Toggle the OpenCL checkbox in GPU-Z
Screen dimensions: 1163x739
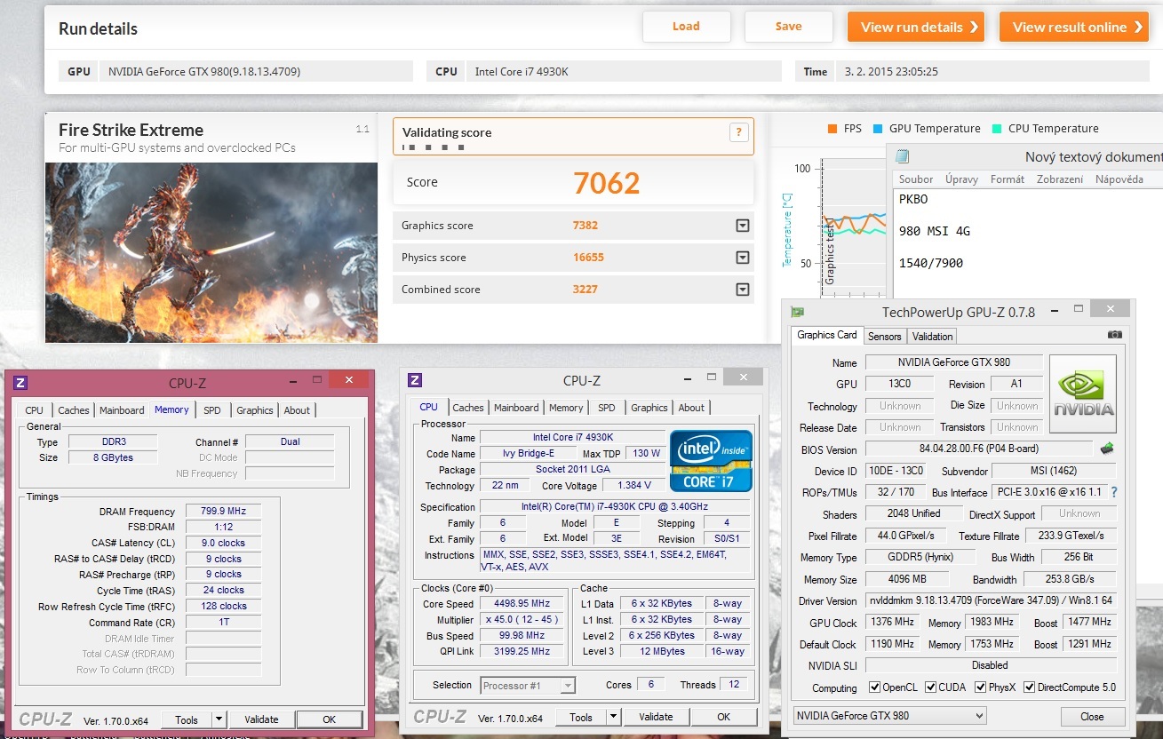point(875,687)
